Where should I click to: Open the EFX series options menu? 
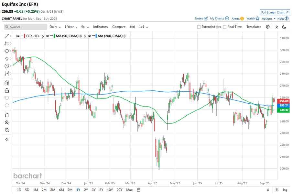point(22,36)
